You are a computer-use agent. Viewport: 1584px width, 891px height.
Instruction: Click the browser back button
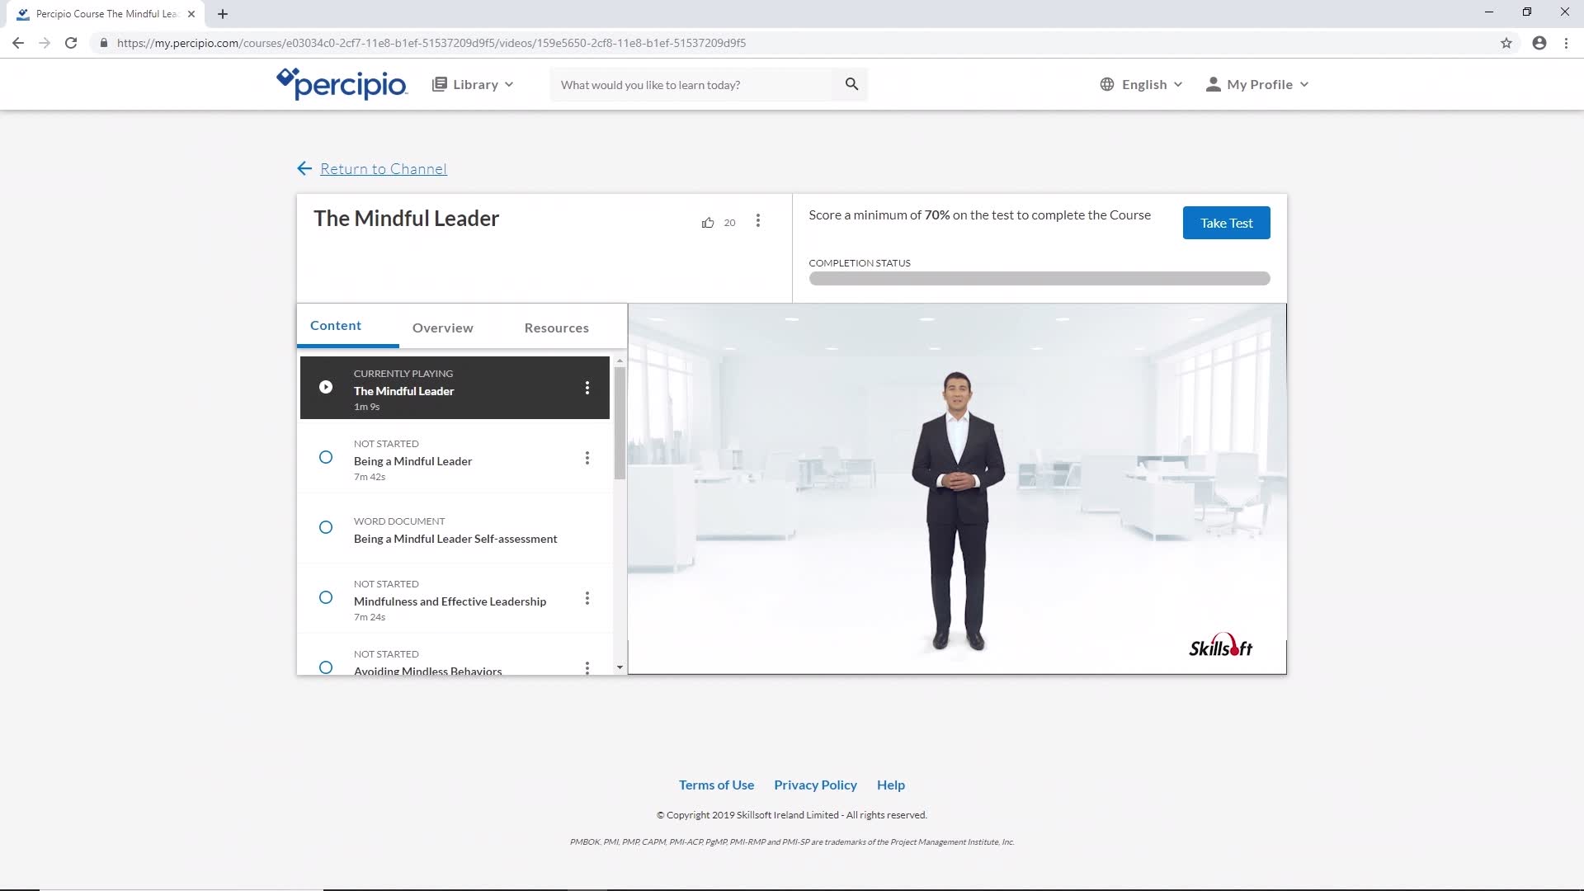tap(18, 43)
